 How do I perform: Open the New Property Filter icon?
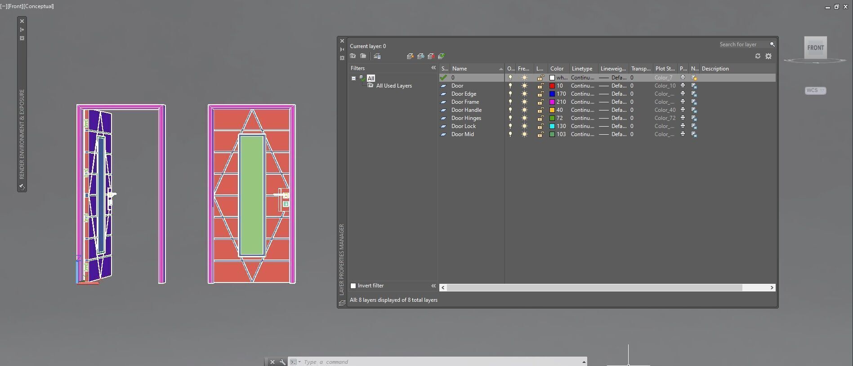353,56
